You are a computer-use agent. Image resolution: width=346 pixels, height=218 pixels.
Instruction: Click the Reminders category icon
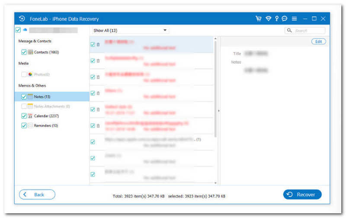pyautogui.click(x=30, y=125)
